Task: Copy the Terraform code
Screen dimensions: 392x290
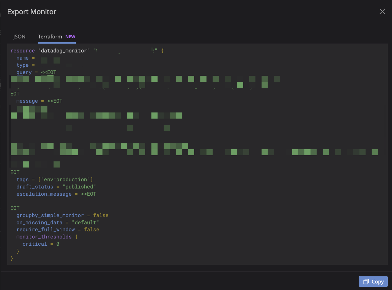Action: click(x=373, y=282)
